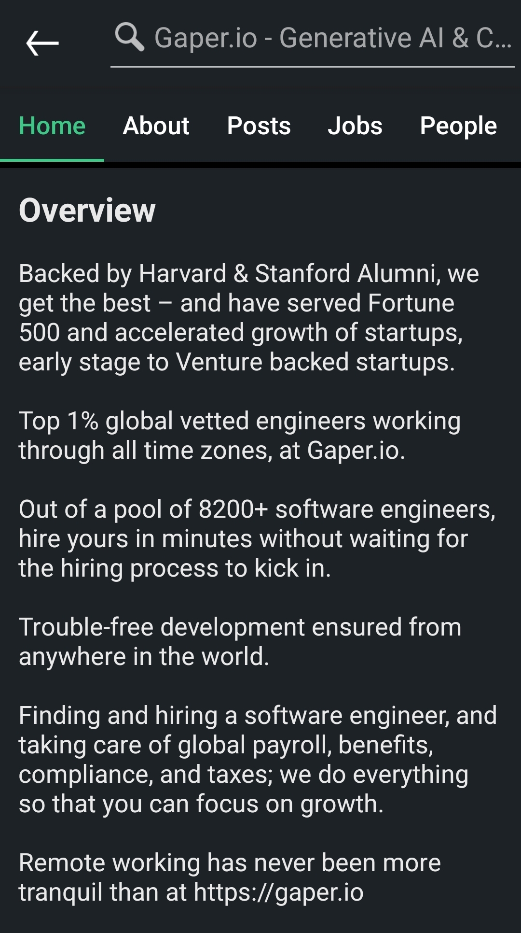Select the global payroll and benefits paragraph
This screenshot has width=521, height=933.
click(258, 760)
